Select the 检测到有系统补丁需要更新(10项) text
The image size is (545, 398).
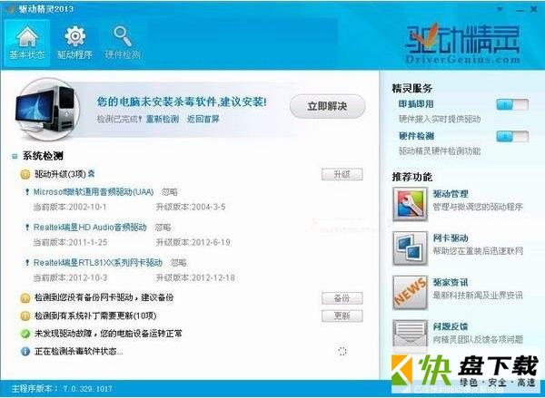click(95, 315)
